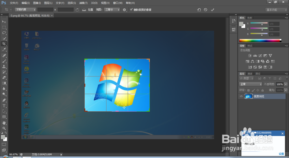Open the workspace switcher dropdown

tap(276, 10)
